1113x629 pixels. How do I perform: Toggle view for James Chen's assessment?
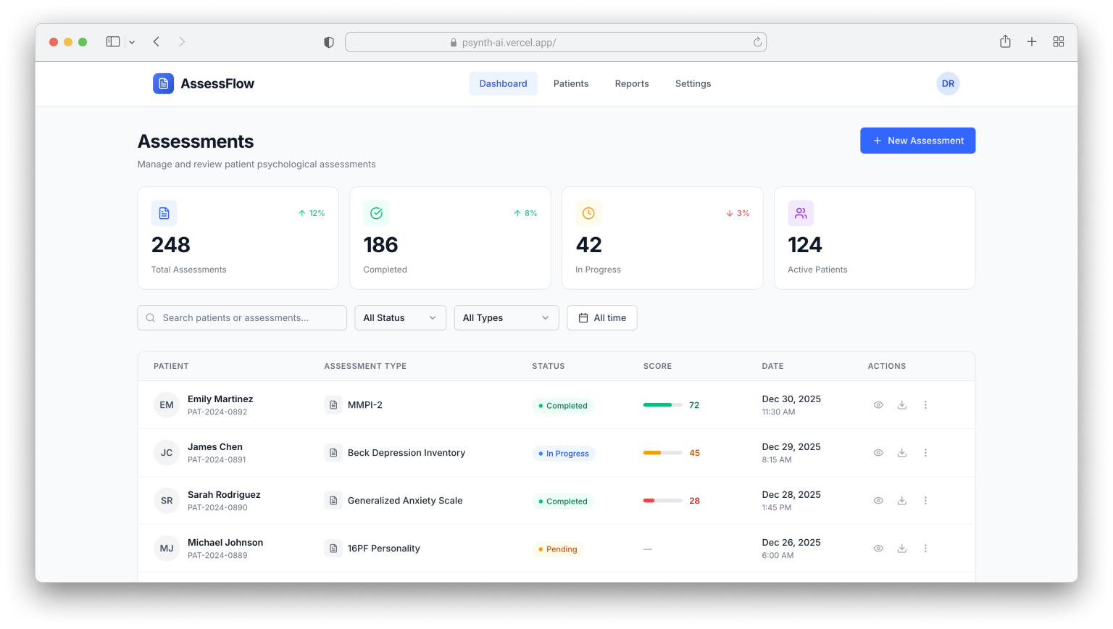point(878,453)
